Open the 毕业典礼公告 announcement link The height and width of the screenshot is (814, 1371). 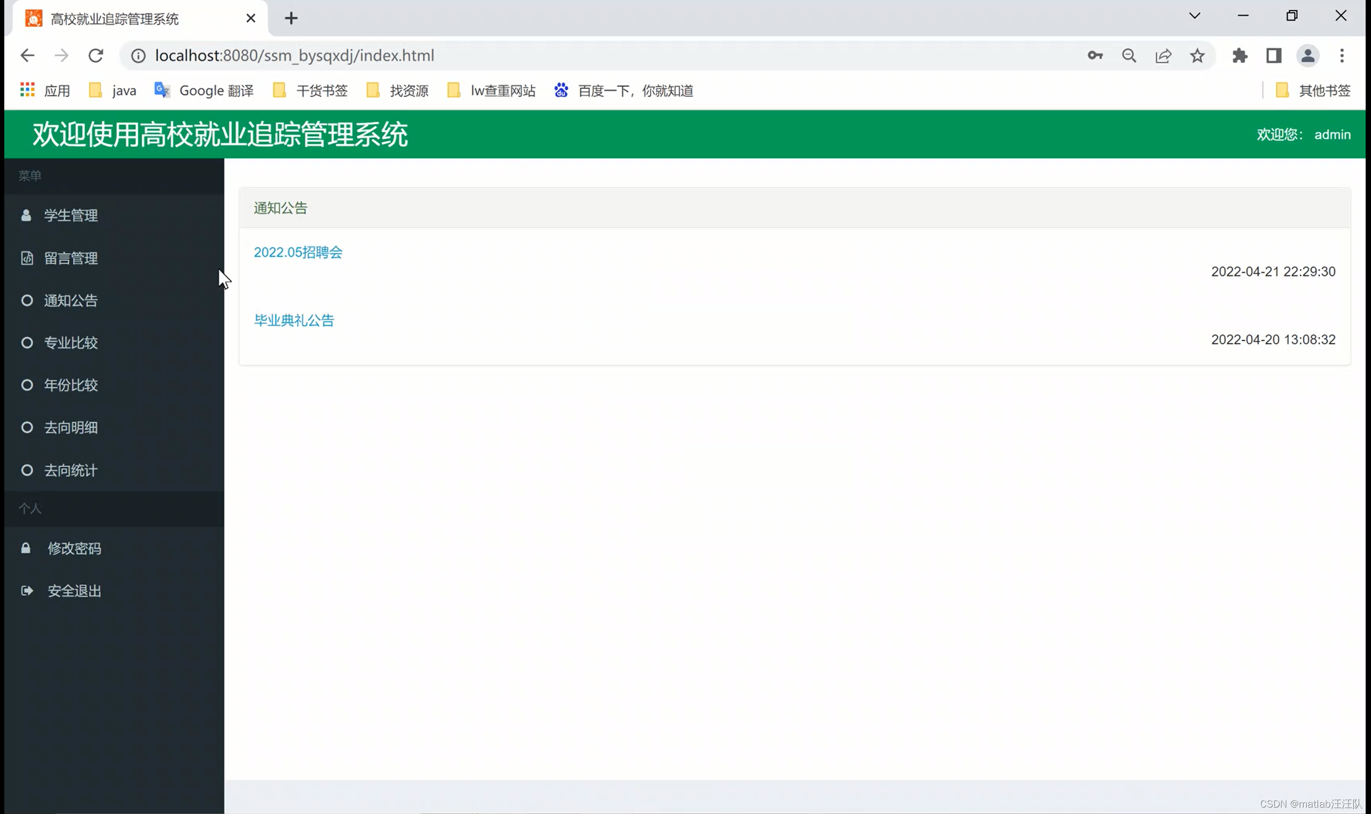(x=294, y=320)
